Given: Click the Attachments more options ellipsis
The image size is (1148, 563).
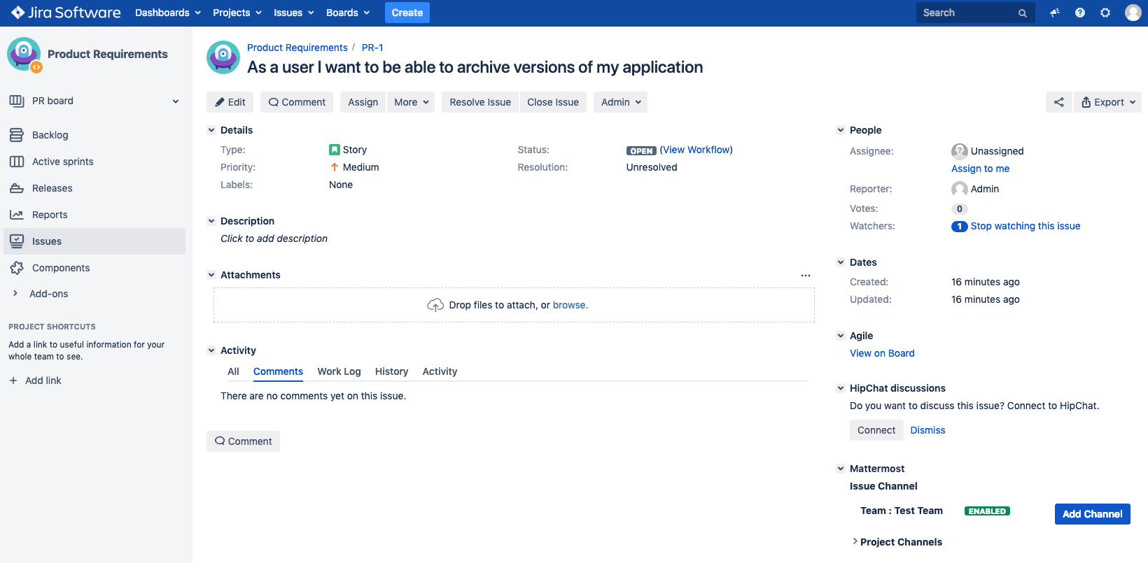Looking at the screenshot, I should click(806, 276).
